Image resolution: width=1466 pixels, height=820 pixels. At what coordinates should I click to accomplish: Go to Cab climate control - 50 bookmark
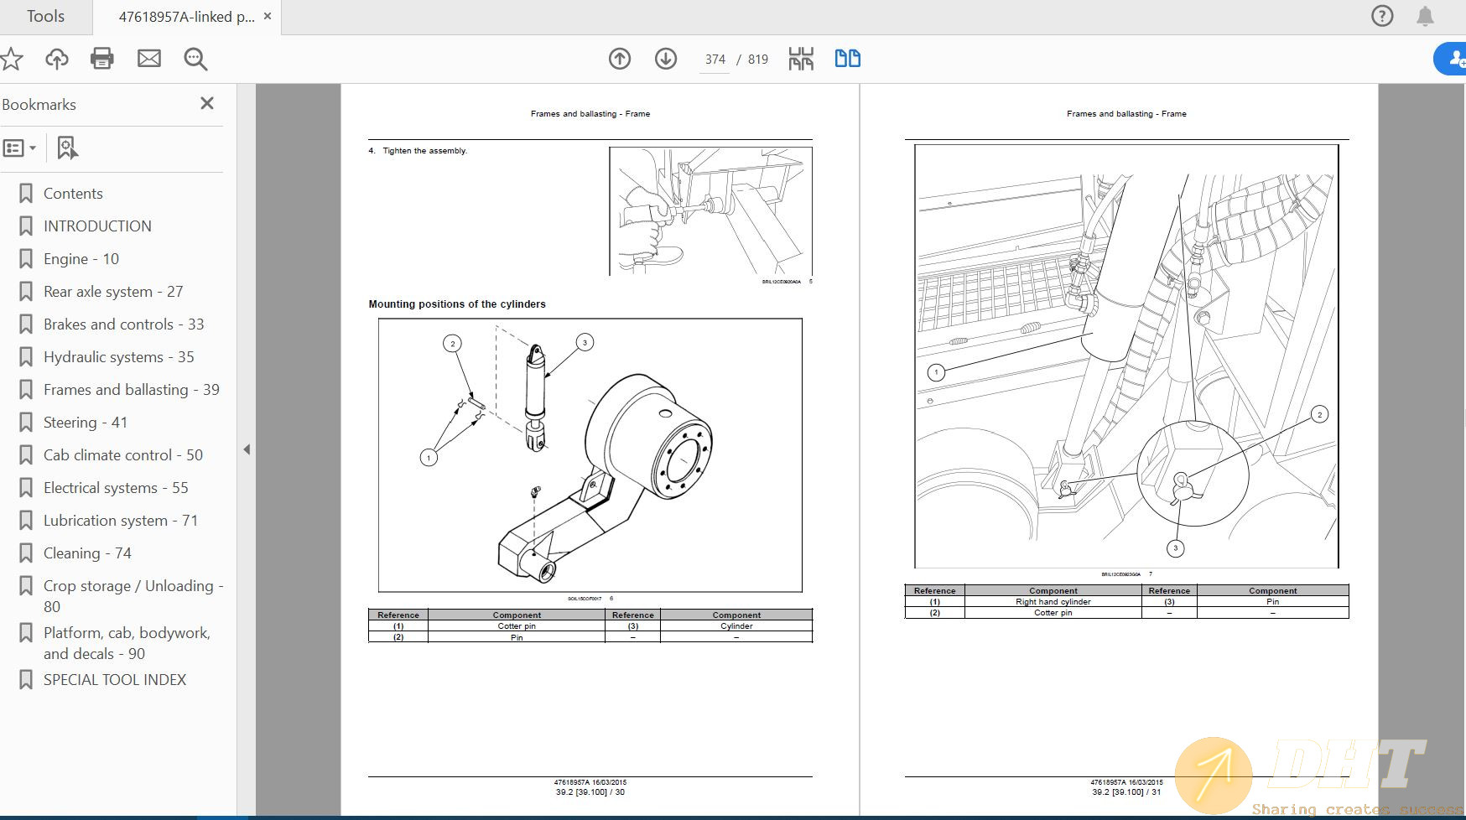[123, 455]
